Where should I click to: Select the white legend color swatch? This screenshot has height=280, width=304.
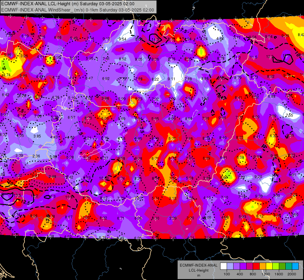tap(224, 266)
